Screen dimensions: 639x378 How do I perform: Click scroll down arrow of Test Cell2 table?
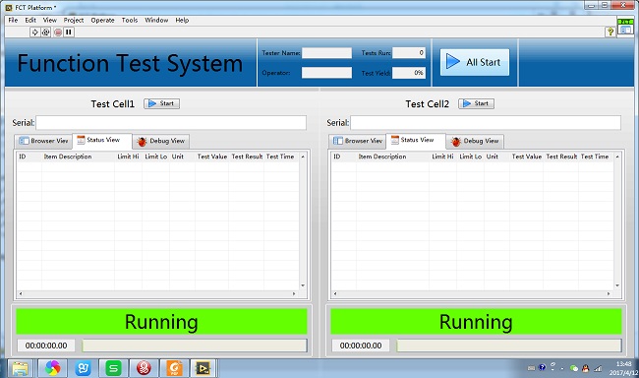pyautogui.click(x=617, y=285)
